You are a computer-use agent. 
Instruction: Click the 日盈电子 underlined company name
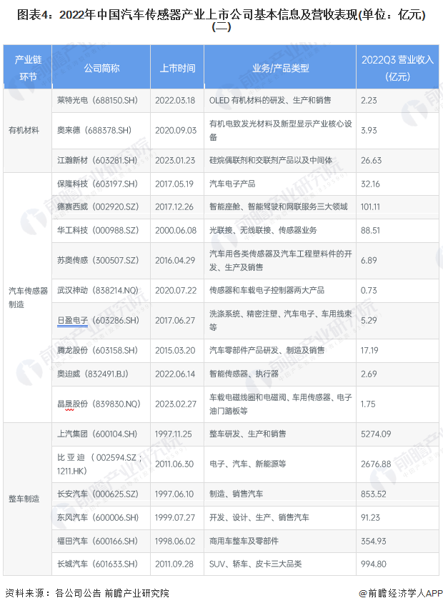tap(73, 321)
